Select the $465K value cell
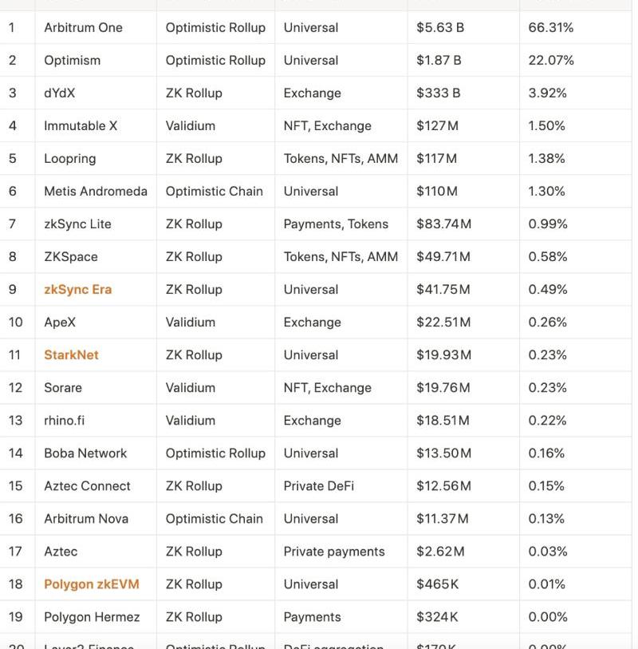The height and width of the screenshot is (649, 638). click(x=437, y=584)
